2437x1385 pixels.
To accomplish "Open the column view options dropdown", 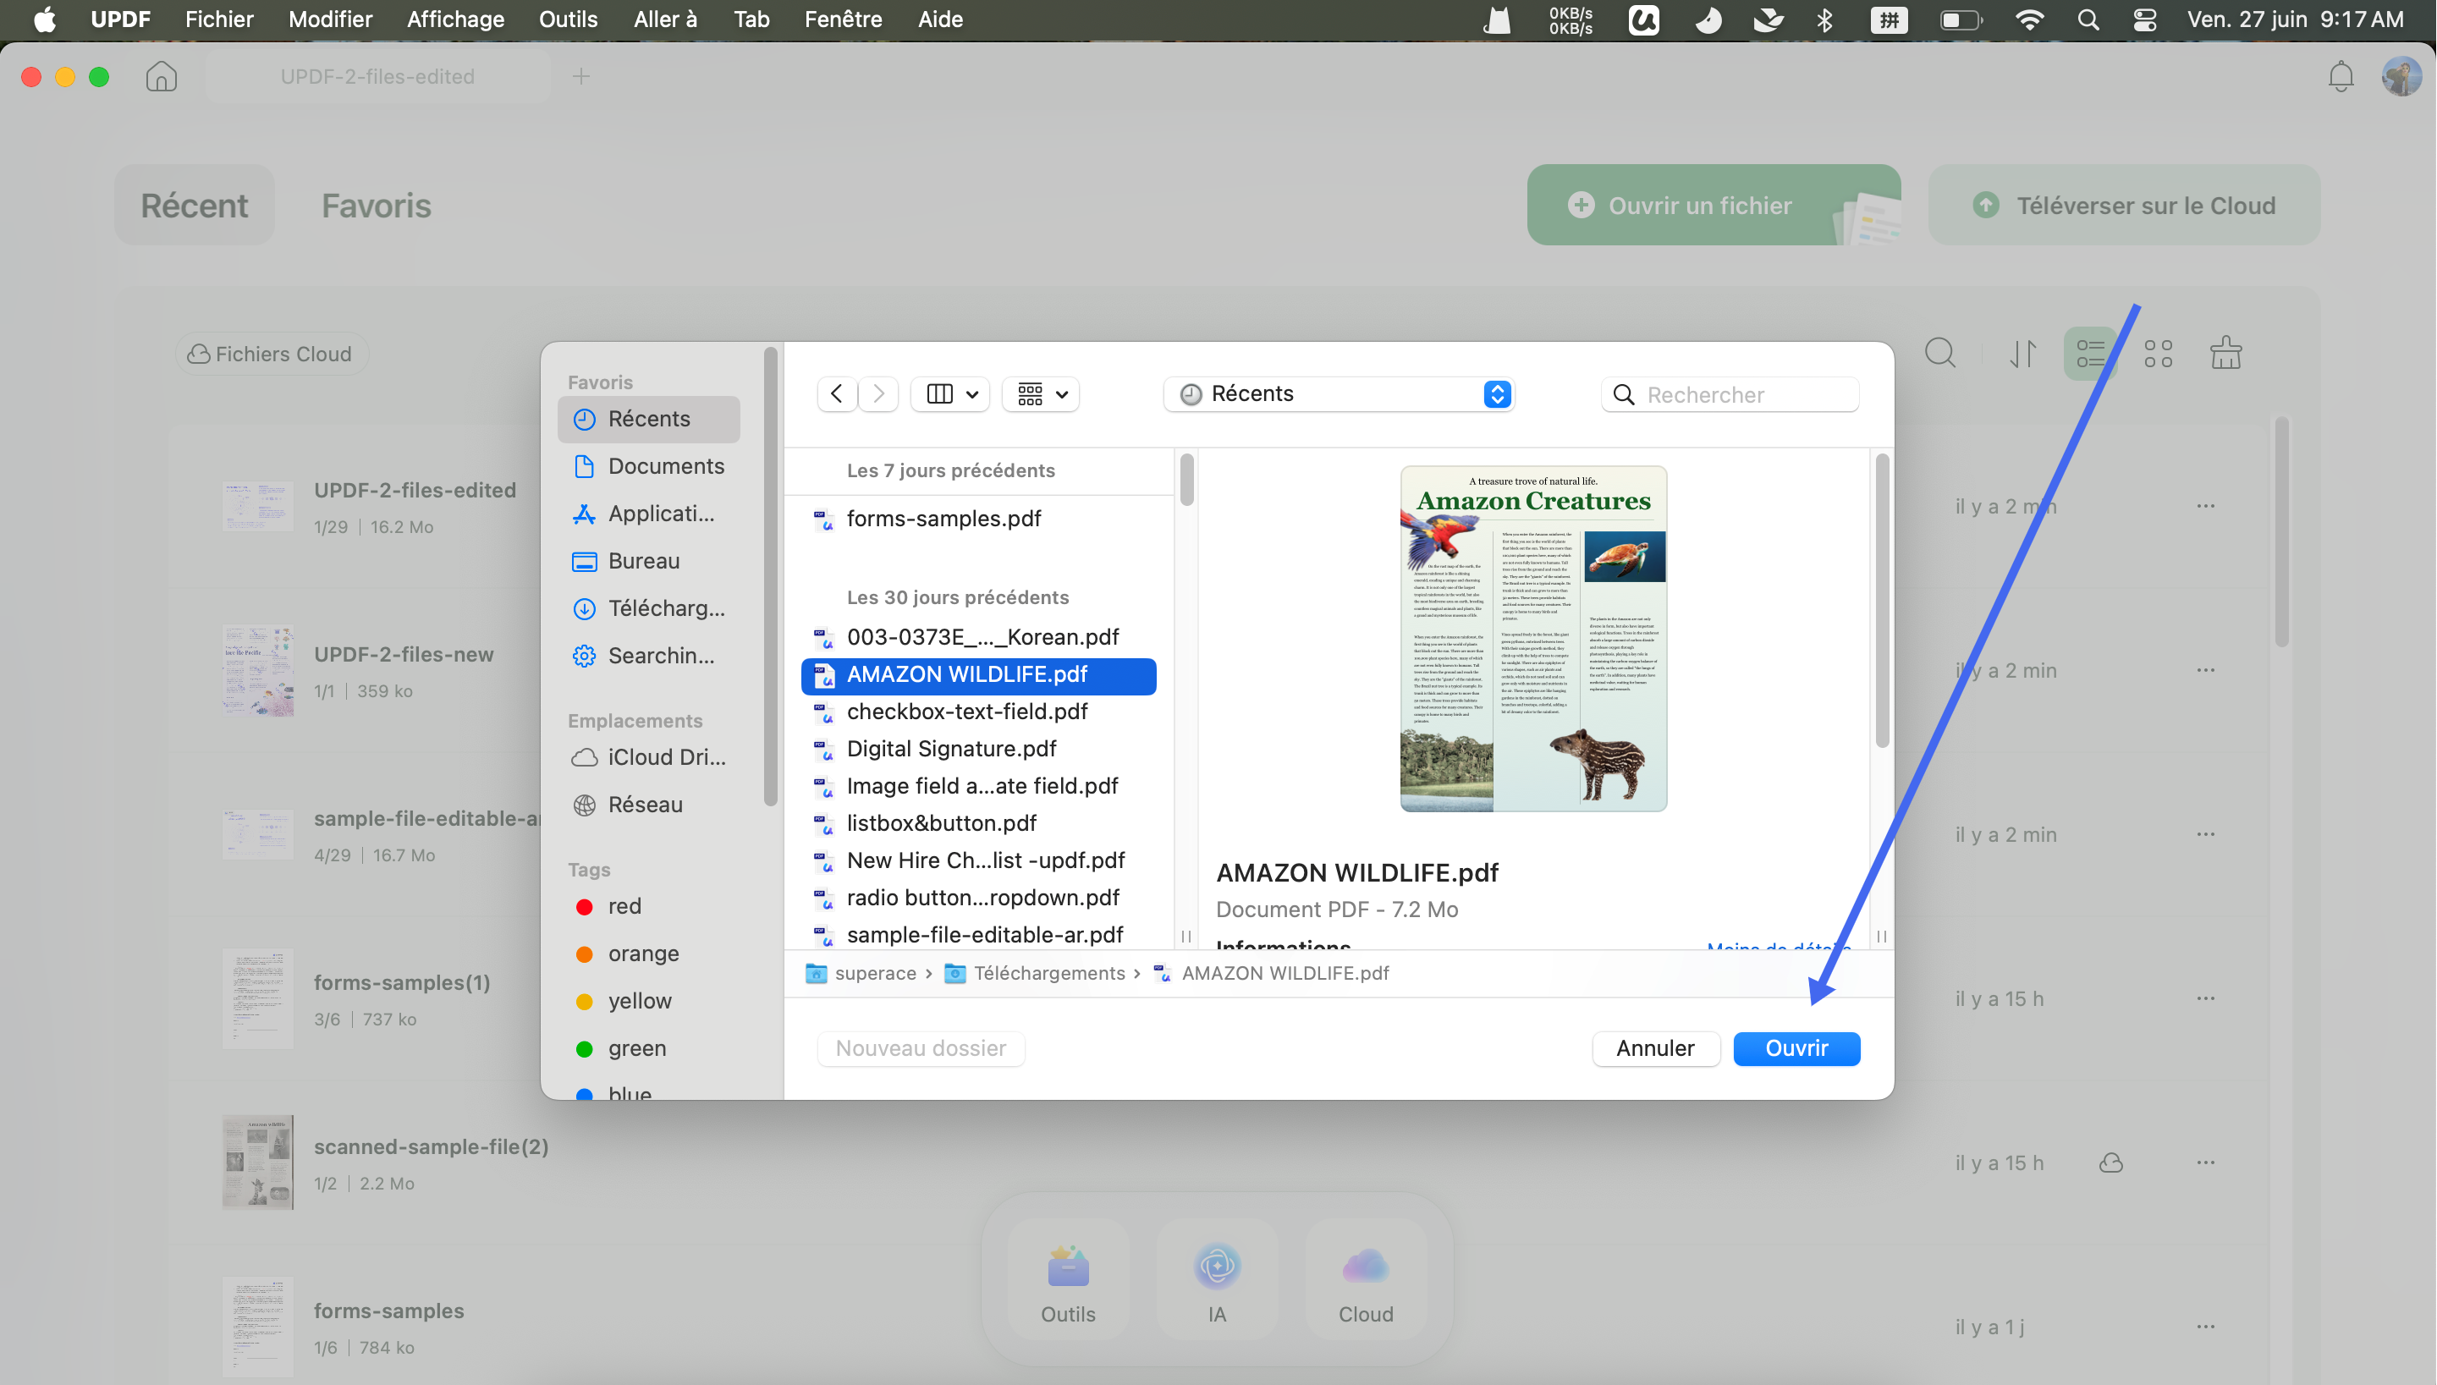I will pos(951,393).
